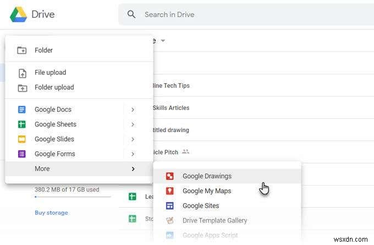
Task: Expand the Google Slides submenu arrow
Action: 133,139
